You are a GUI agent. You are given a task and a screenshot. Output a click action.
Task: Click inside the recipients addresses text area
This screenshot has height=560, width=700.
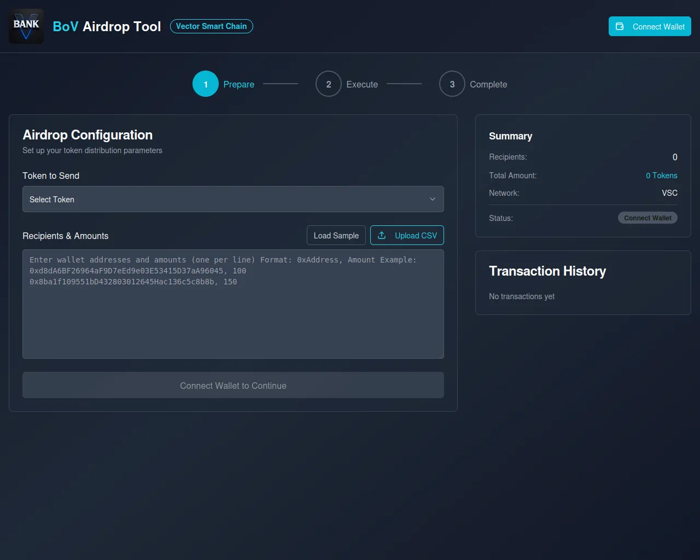click(233, 317)
